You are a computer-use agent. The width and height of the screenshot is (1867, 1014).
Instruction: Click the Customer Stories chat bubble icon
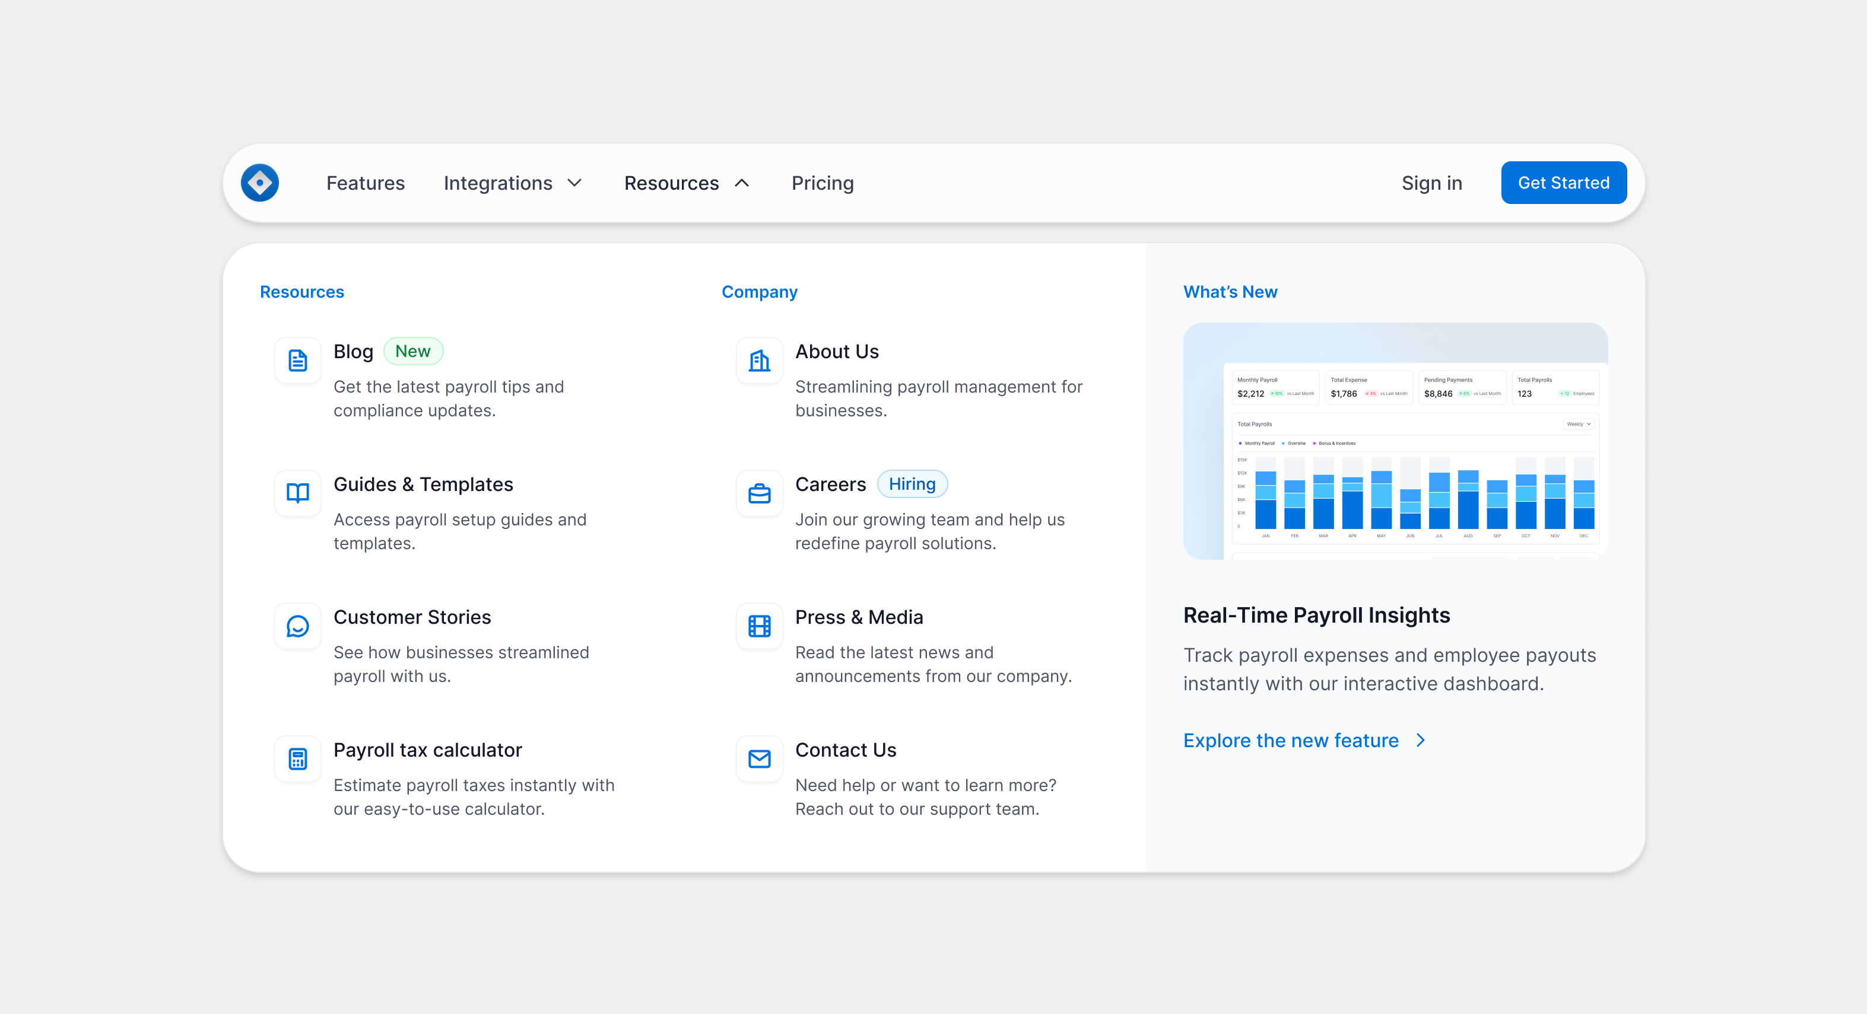point(297,626)
